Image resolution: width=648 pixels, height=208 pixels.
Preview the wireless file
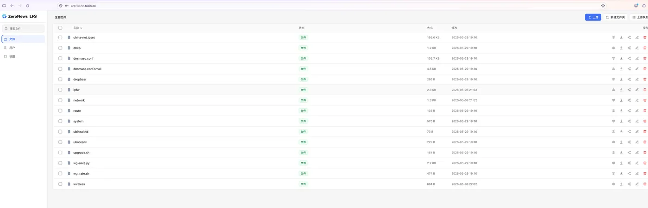coord(613,184)
